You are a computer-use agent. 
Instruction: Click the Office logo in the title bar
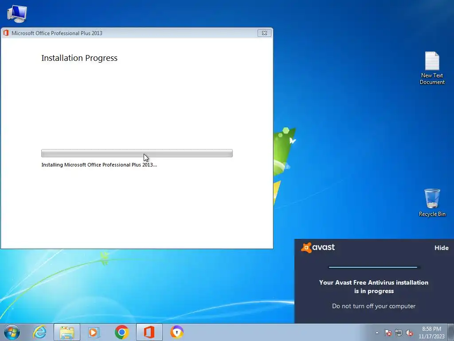point(6,33)
